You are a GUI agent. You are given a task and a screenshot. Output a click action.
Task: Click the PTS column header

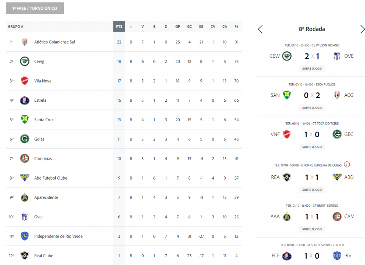(119, 27)
